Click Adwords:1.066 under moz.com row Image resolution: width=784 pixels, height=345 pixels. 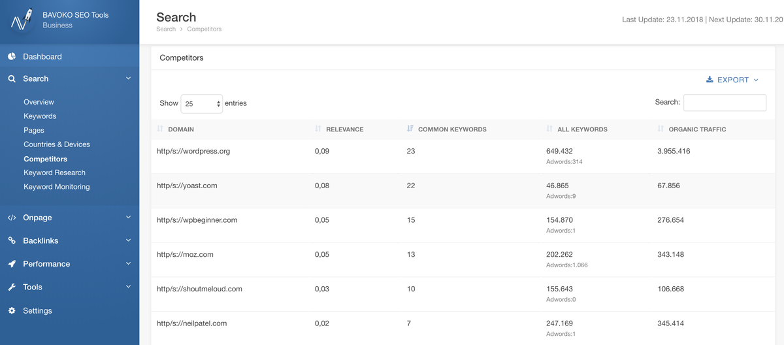(x=566, y=265)
